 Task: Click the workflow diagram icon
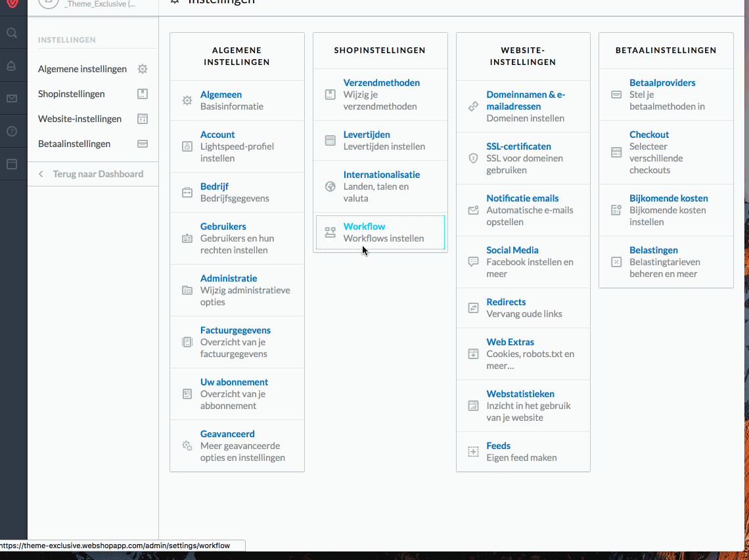[x=330, y=232]
